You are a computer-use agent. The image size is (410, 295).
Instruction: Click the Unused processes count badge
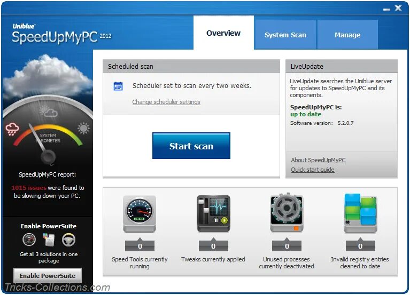pos(287,246)
